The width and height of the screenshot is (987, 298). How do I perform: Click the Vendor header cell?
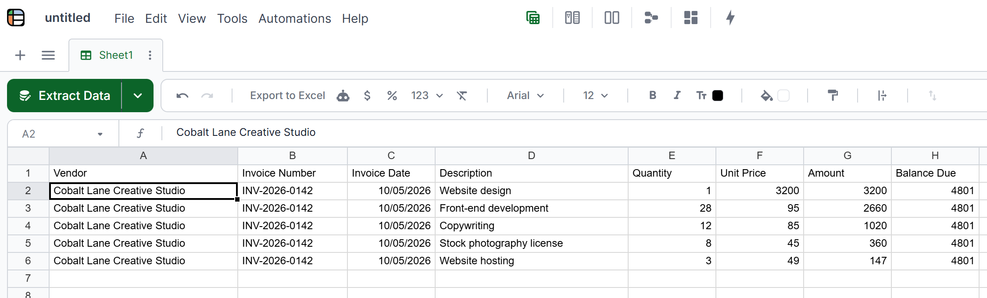(143, 174)
